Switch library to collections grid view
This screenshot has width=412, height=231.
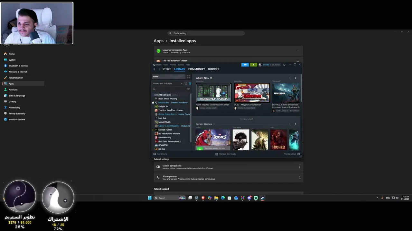189,77
